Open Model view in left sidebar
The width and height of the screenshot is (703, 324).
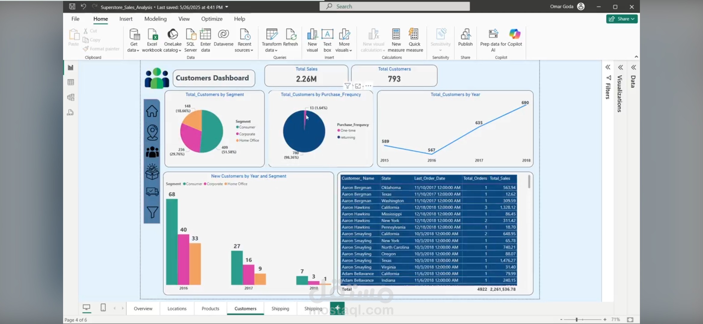pos(71,97)
